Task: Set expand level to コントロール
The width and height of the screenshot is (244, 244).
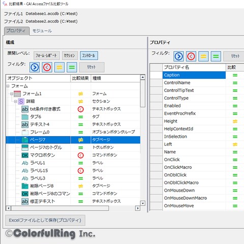Action: pyautogui.click(x=89, y=55)
